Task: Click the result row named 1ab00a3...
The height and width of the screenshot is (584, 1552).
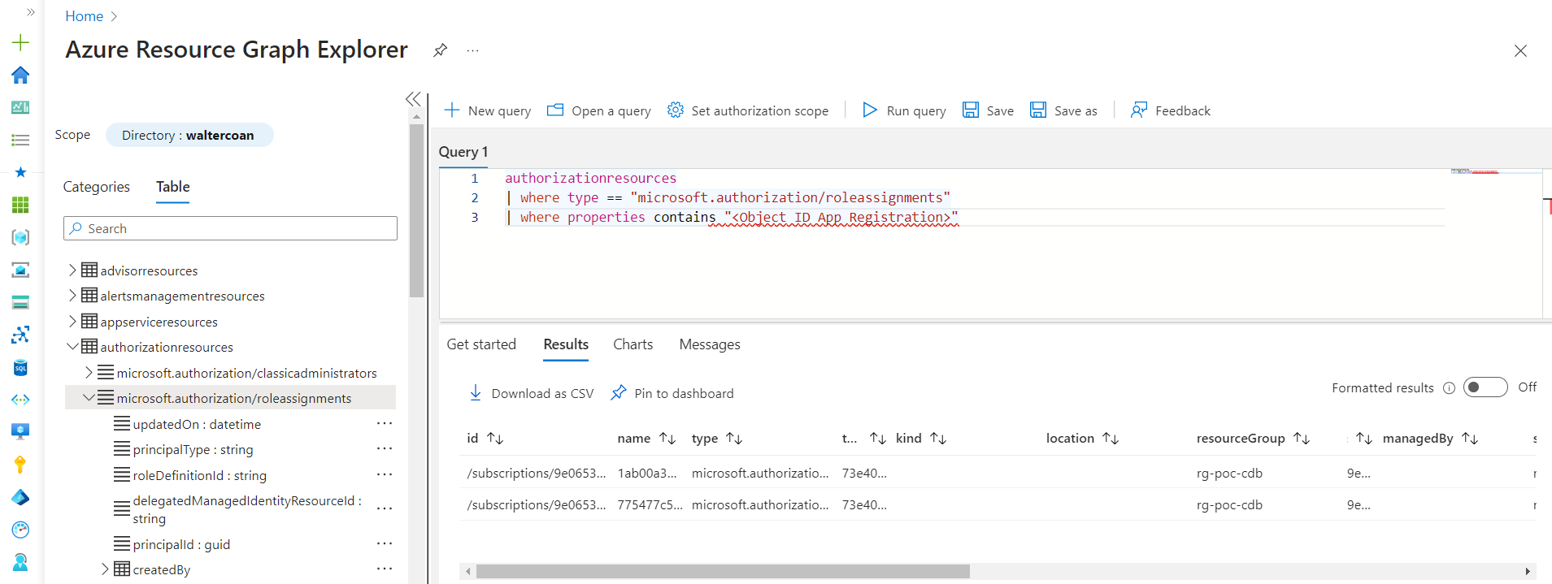Action: click(x=998, y=473)
